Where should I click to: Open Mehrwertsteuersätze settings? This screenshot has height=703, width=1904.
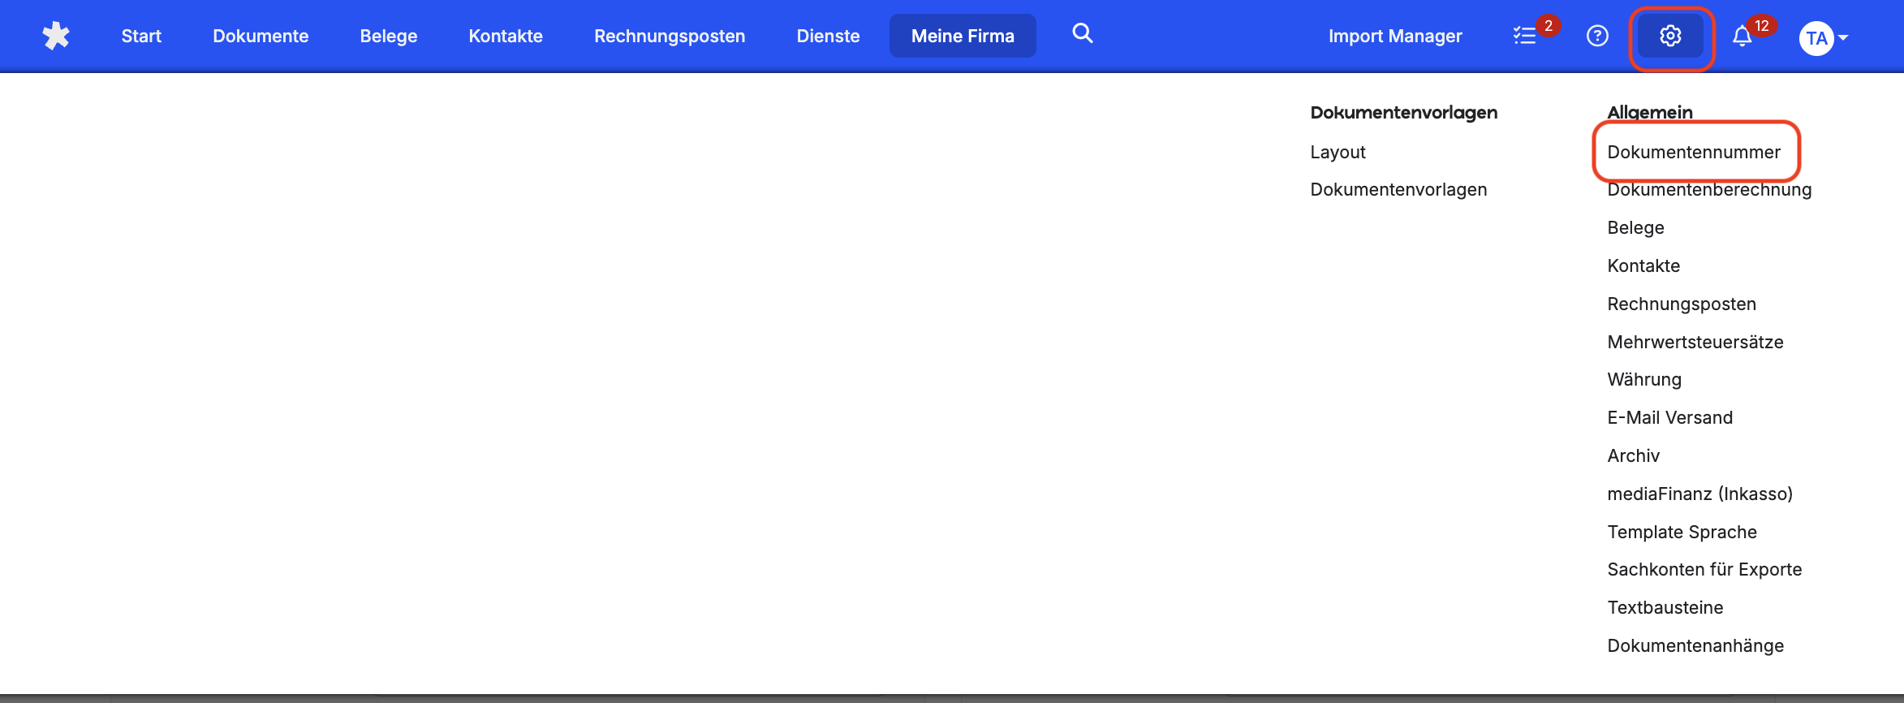point(1695,342)
